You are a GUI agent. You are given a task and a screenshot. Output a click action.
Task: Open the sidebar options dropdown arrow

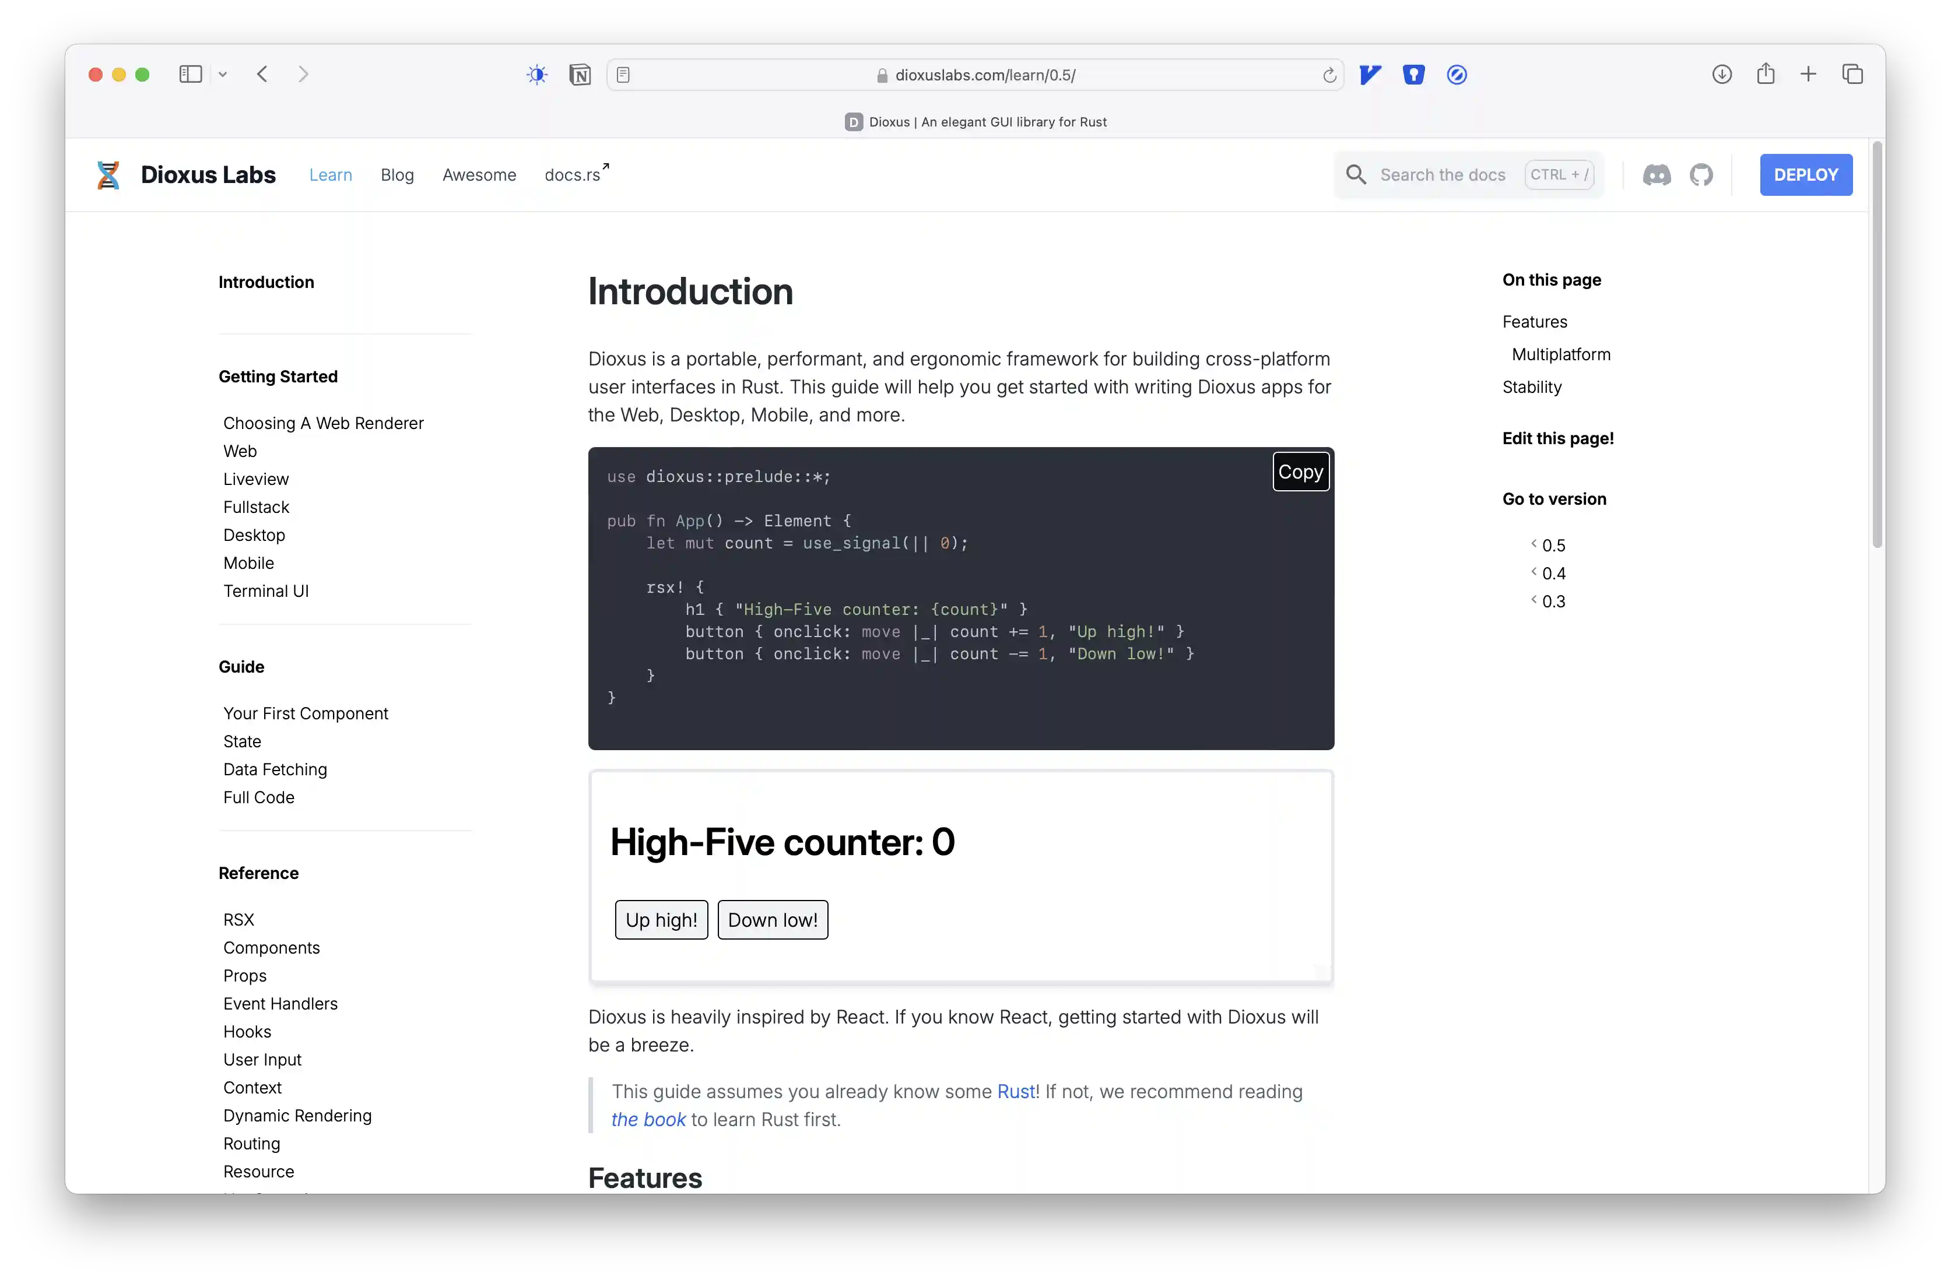[222, 75]
